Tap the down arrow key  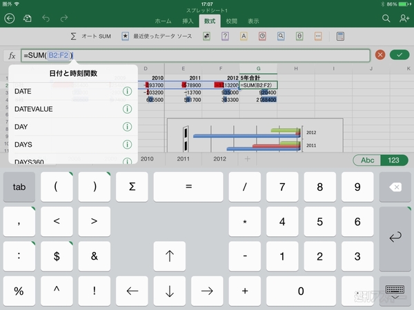pyautogui.click(x=170, y=291)
